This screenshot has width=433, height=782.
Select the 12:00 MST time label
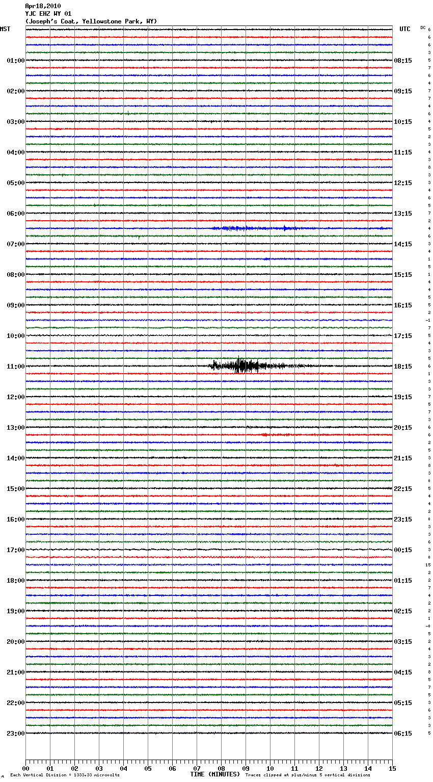tap(15, 397)
